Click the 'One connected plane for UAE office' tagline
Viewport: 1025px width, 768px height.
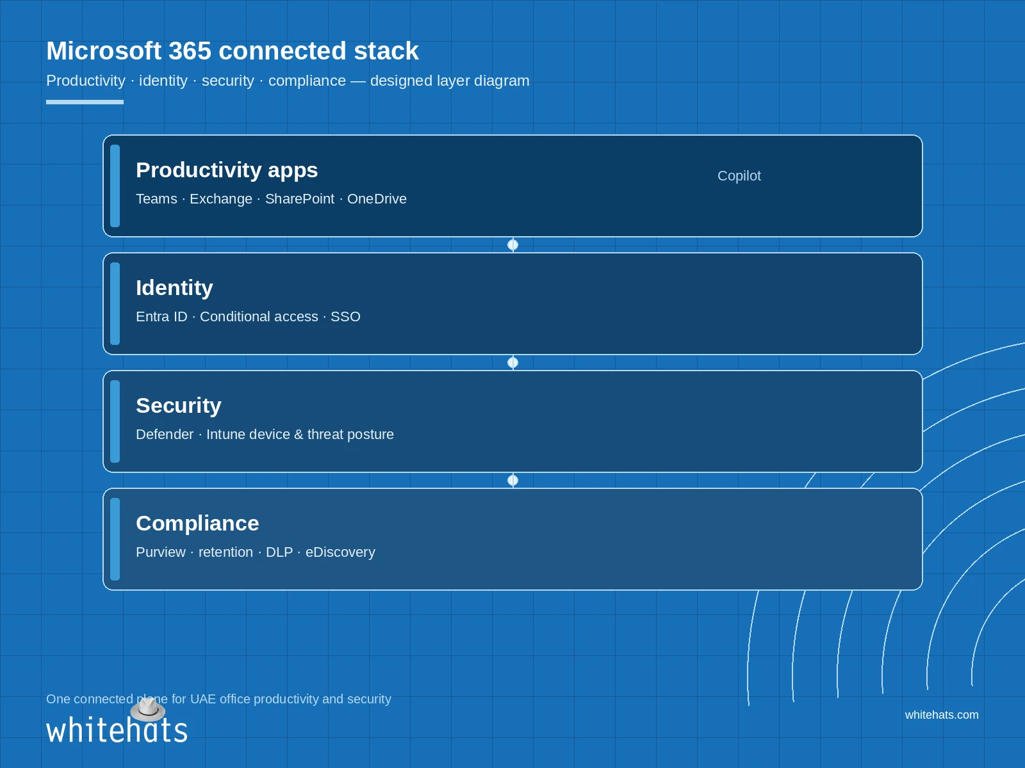coord(218,699)
